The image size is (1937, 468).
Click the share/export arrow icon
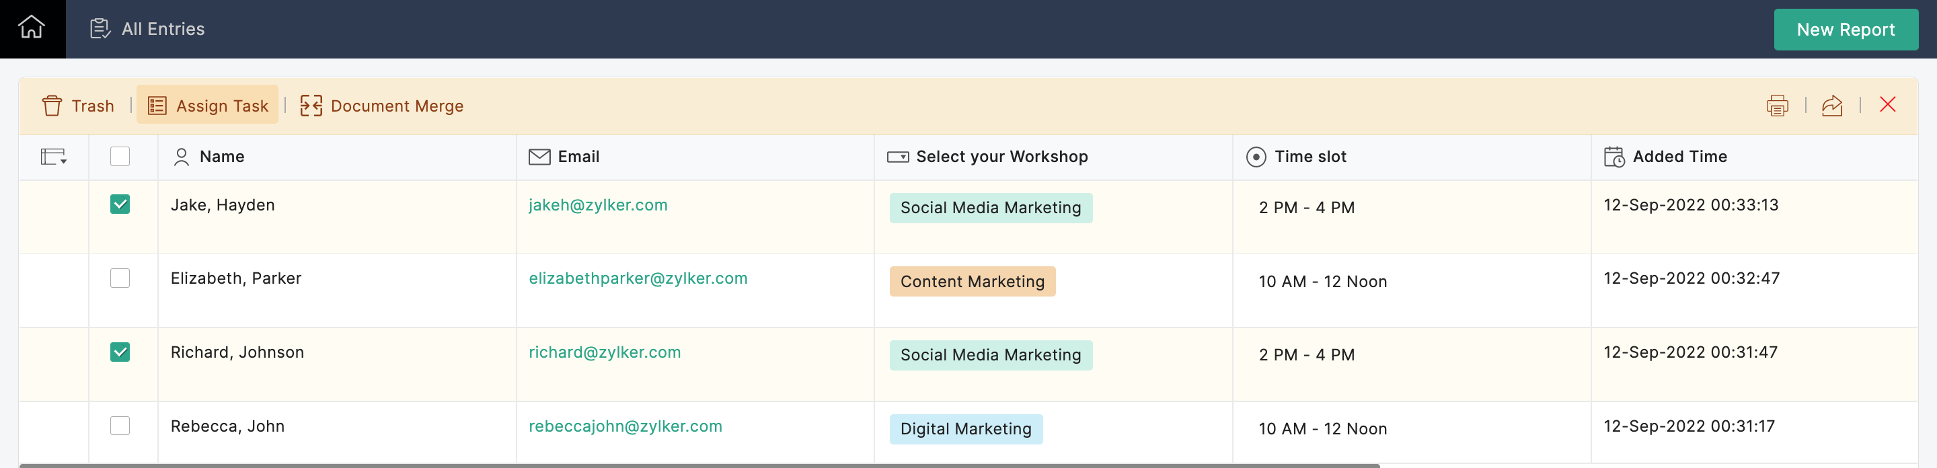(x=1831, y=106)
